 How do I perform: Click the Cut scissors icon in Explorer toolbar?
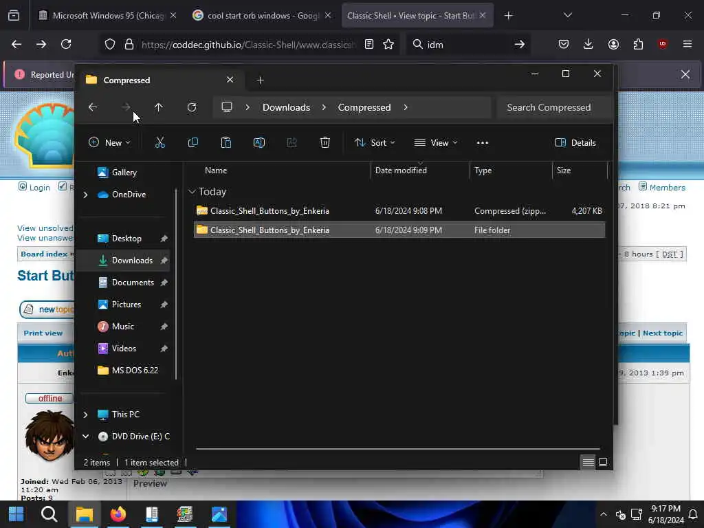coord(159,143)
